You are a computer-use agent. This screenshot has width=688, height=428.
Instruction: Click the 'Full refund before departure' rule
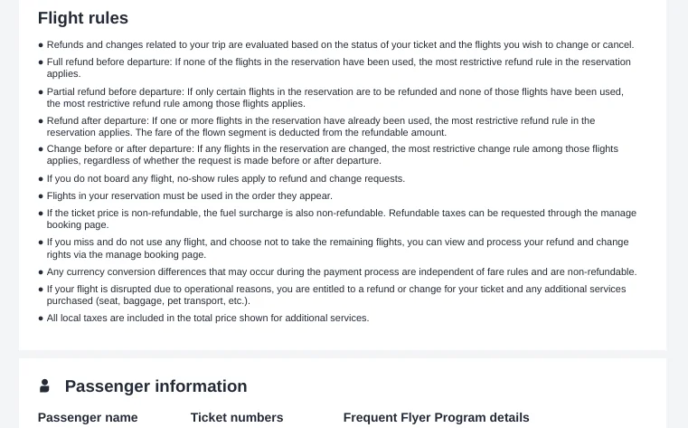click(x=339, y=68)
